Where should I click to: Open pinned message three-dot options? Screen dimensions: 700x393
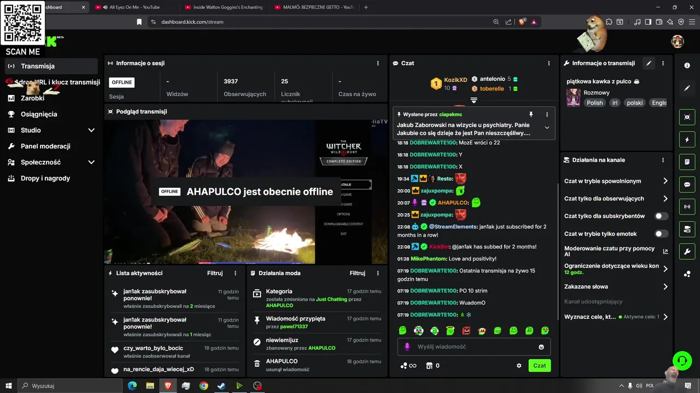547,115
